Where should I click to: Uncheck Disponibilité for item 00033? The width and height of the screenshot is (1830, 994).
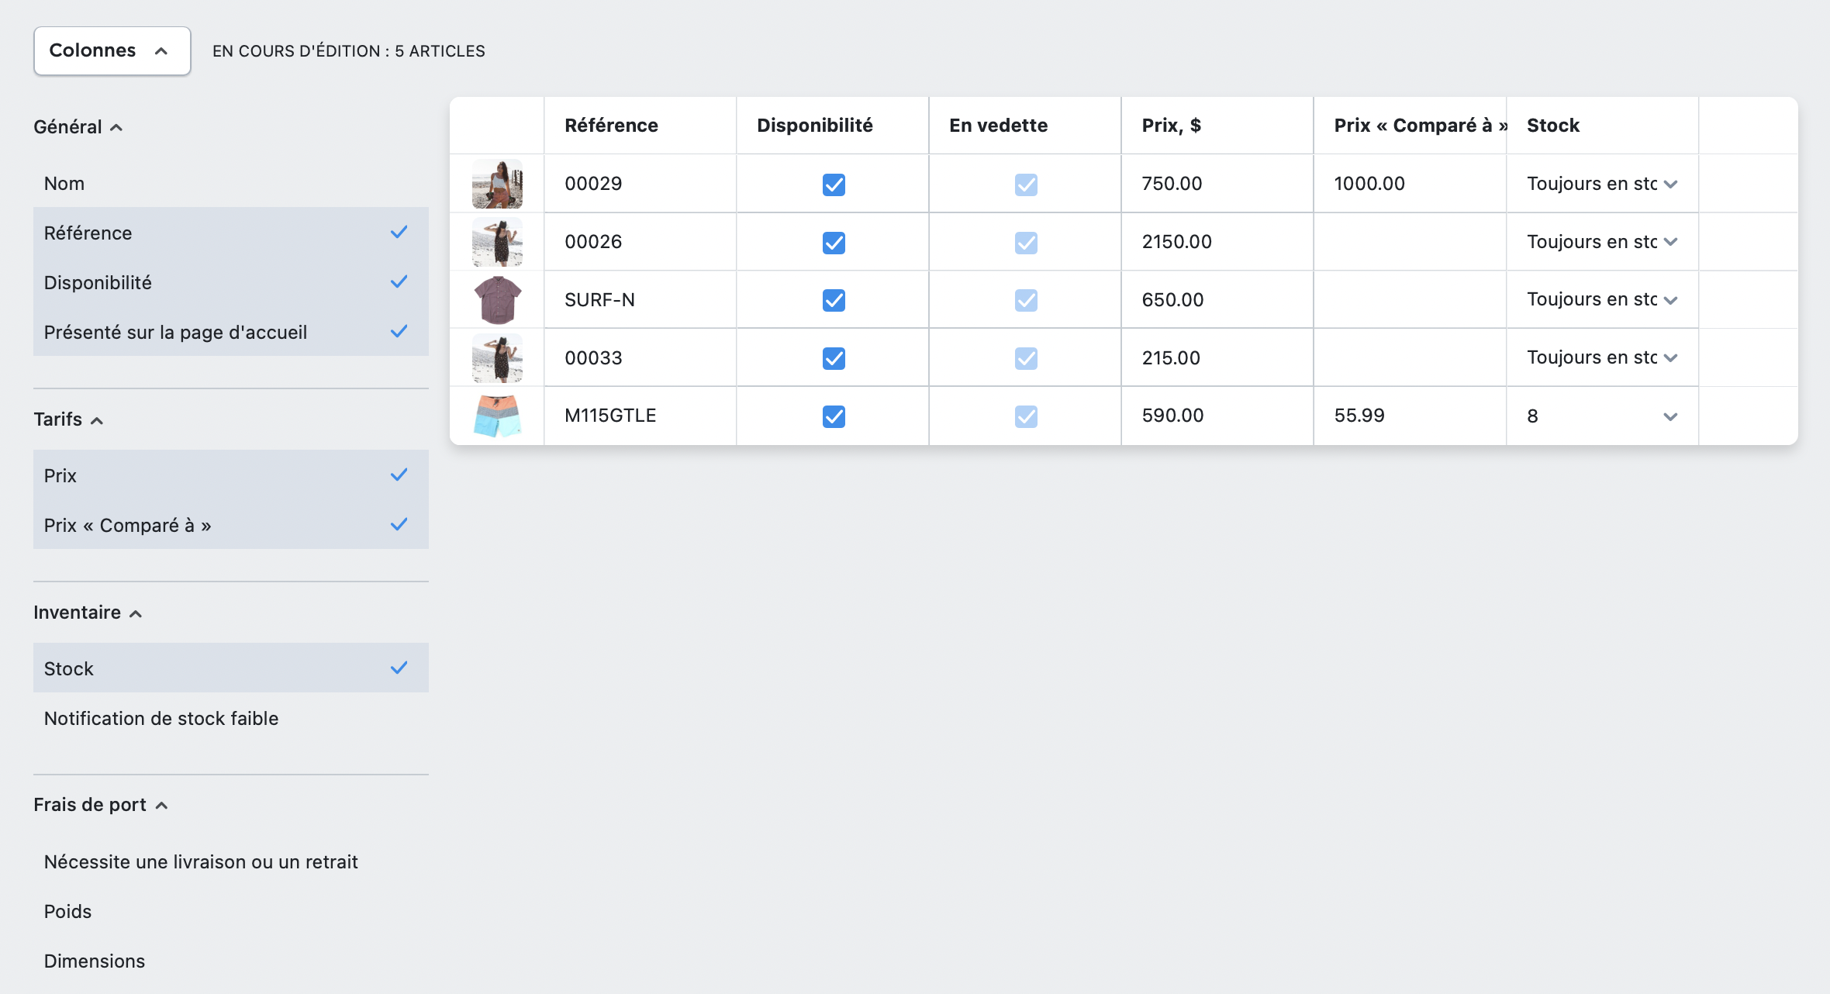click(834, 358)
